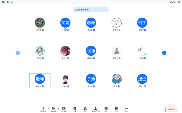Toggle fullscreen mode at top-right
The image size is (182, 113).
179,2
